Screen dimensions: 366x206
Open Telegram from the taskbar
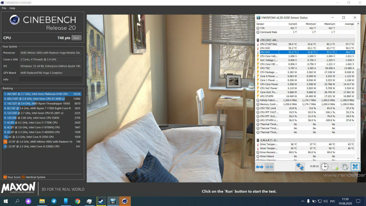point(54,201)
